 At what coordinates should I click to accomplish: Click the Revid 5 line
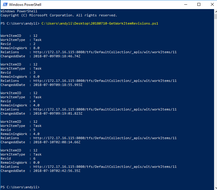18,130
